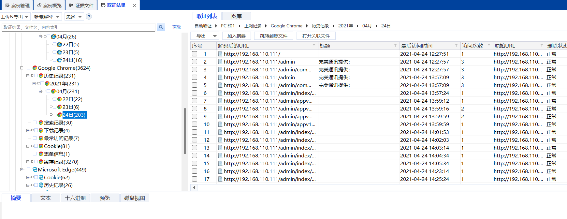The height and width of the screenshot is (219, 567).
Task: Click Chrome icon beside Cookie(81)
Action: coord(41,146)
